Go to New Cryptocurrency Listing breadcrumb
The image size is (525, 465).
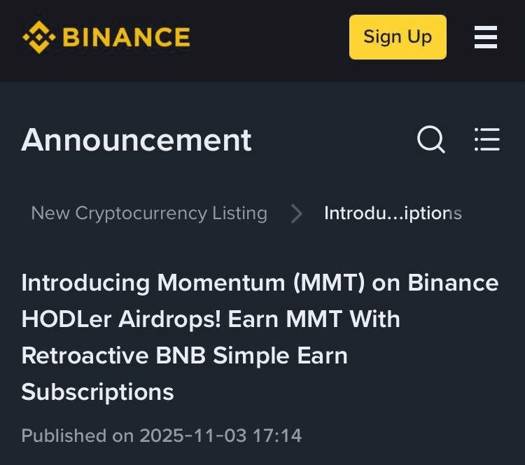[x=149, y=213]
